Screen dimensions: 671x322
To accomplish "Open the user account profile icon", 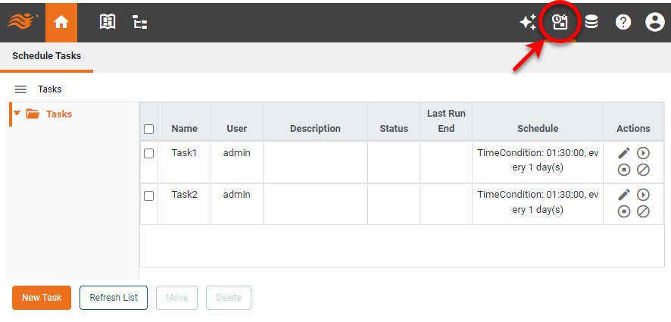I will 654,23.
